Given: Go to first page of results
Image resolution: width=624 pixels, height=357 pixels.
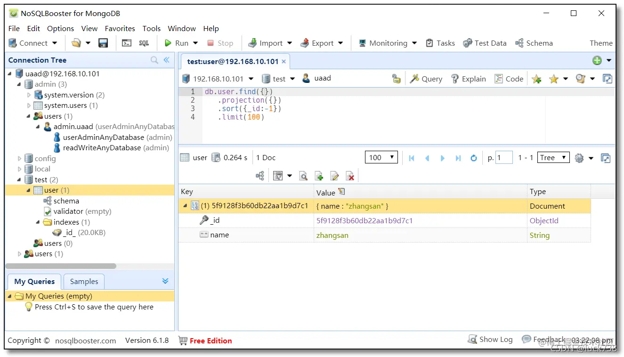Looking at the screenshot, I should (x=412, y=158).
